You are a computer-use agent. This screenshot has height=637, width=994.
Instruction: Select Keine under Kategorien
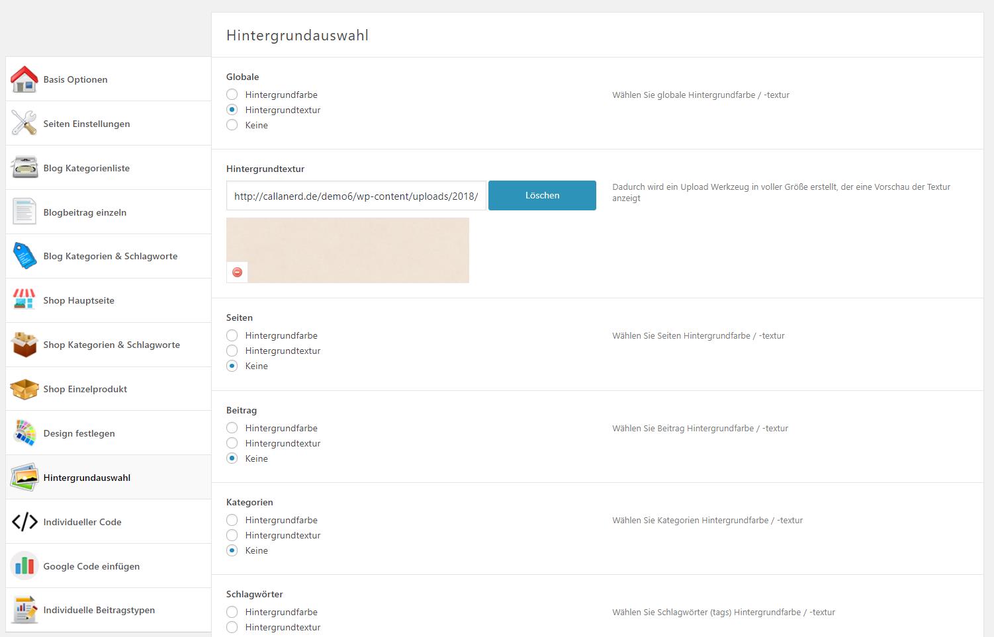coord(232,550)
